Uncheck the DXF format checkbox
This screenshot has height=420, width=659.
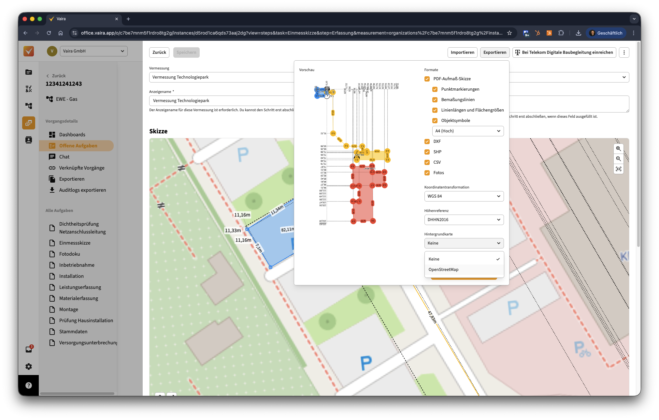point(427,142)
